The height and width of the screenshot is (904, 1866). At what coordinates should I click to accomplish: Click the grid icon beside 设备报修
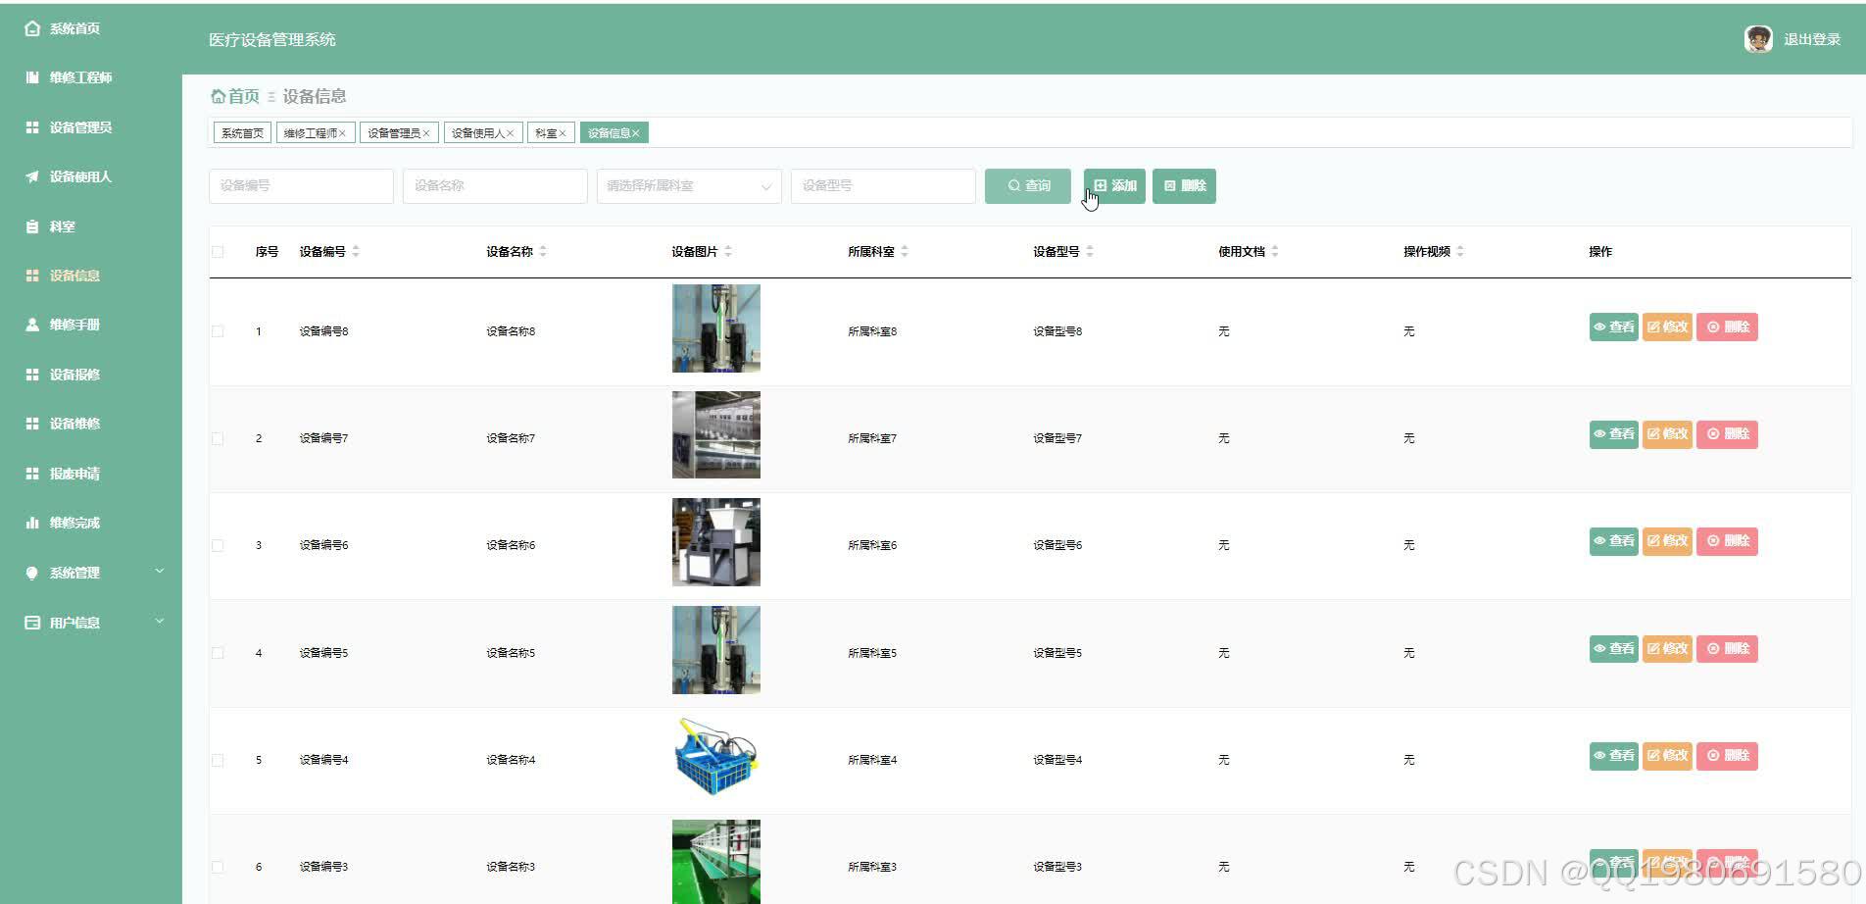coord(32,375)
